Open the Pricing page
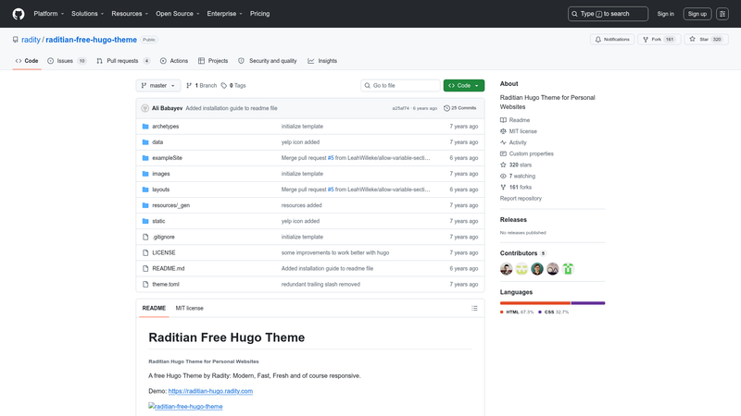The height and width of the screenshot is (416, 741). (260, 14)
